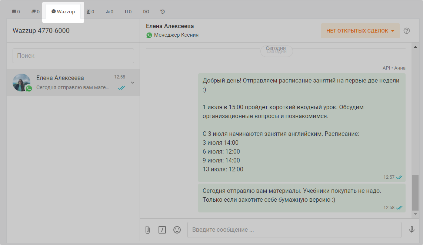Click the Поиск search field
This screenshot has height=245, width=423.
[73, 56]
